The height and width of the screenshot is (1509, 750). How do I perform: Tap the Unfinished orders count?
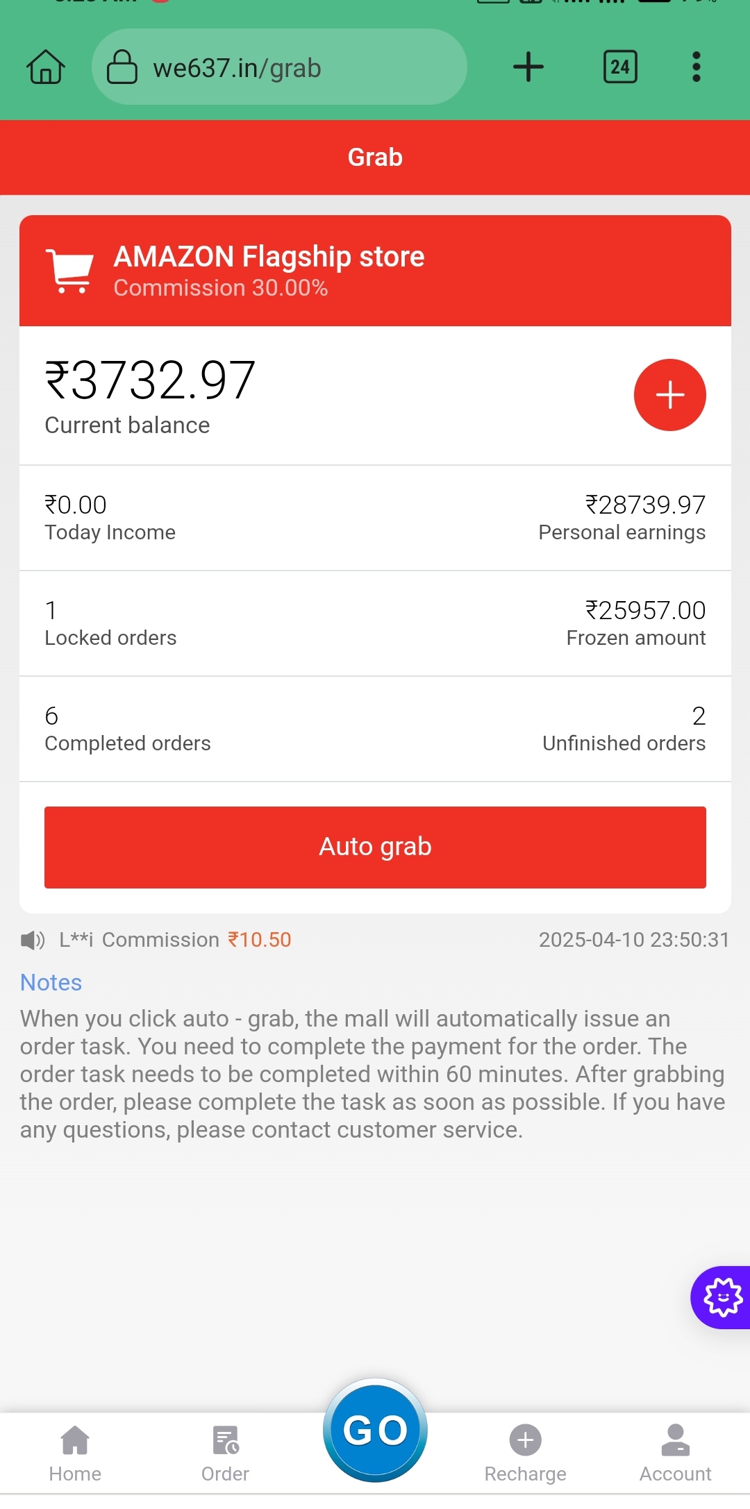[698, 716]
